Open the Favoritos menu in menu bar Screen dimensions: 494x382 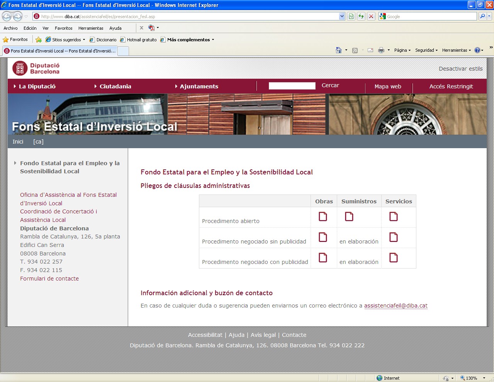tap(64, 28)
